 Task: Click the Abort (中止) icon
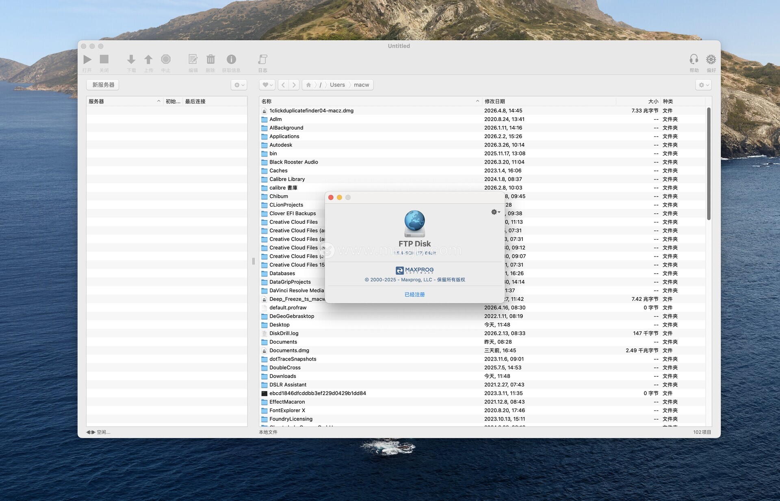point(166,60)
